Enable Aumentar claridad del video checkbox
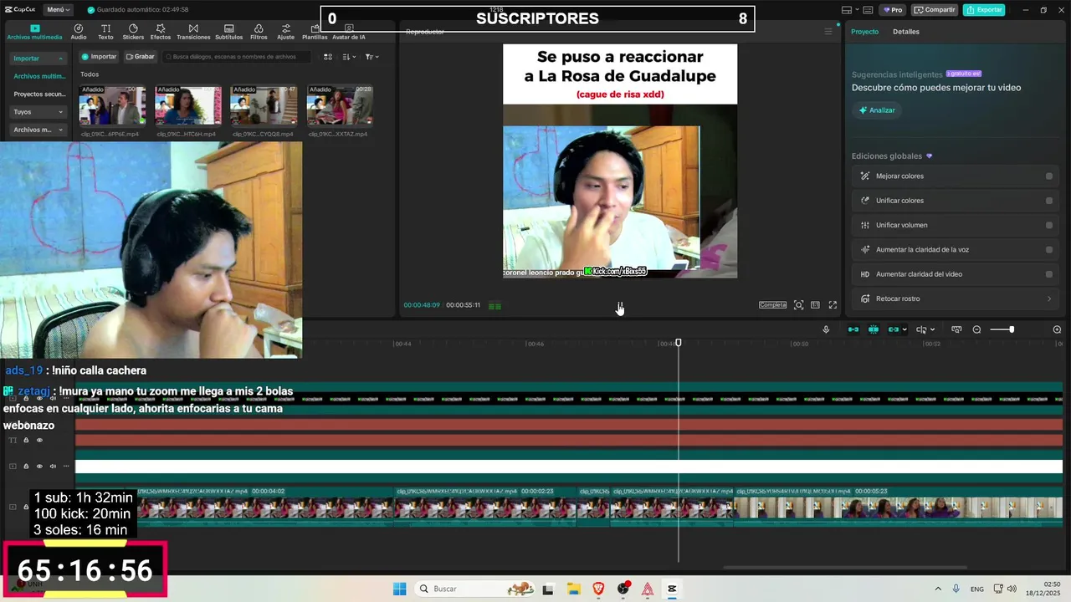 pos(1048,274)
